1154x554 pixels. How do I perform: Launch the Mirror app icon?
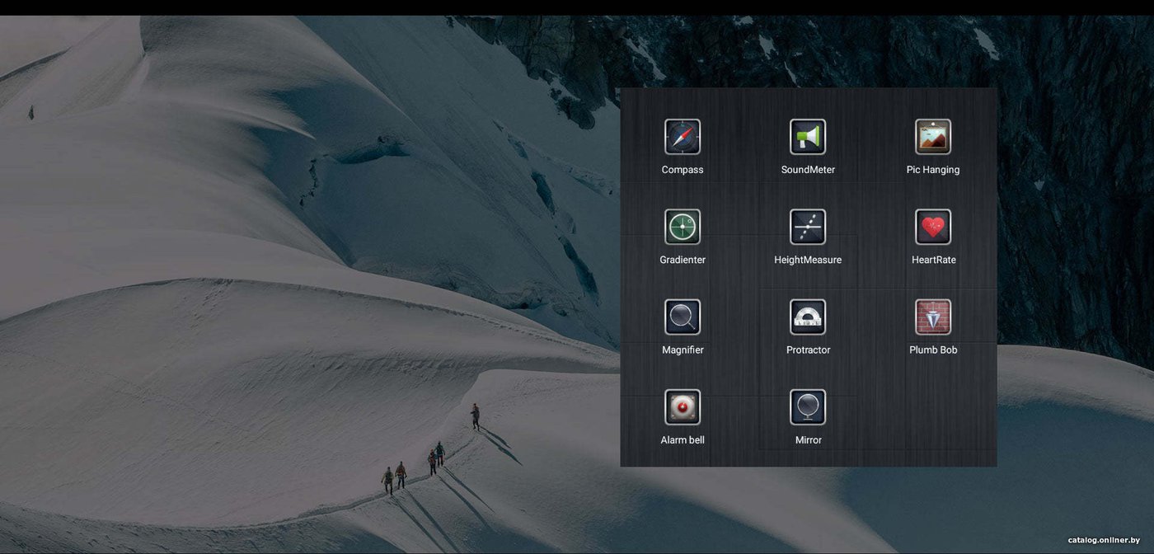[x=808, y=407]
